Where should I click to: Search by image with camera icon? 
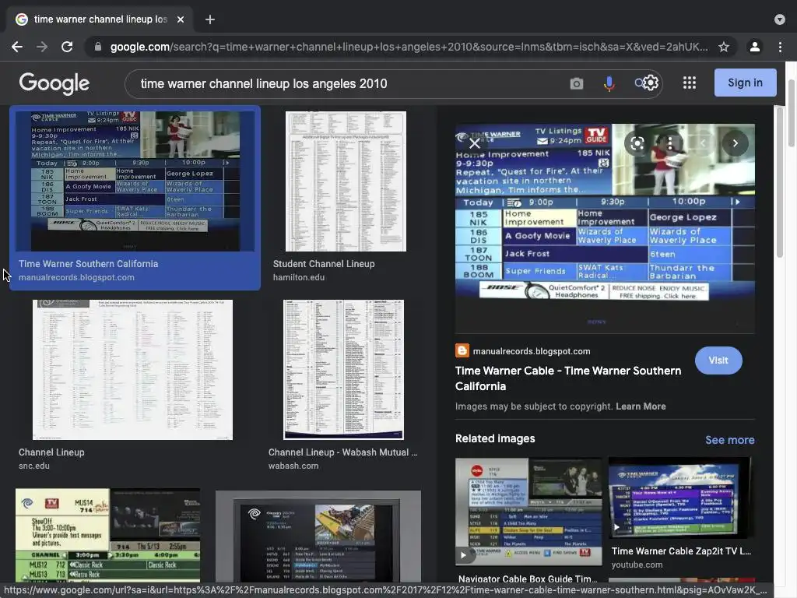[577, 83]
